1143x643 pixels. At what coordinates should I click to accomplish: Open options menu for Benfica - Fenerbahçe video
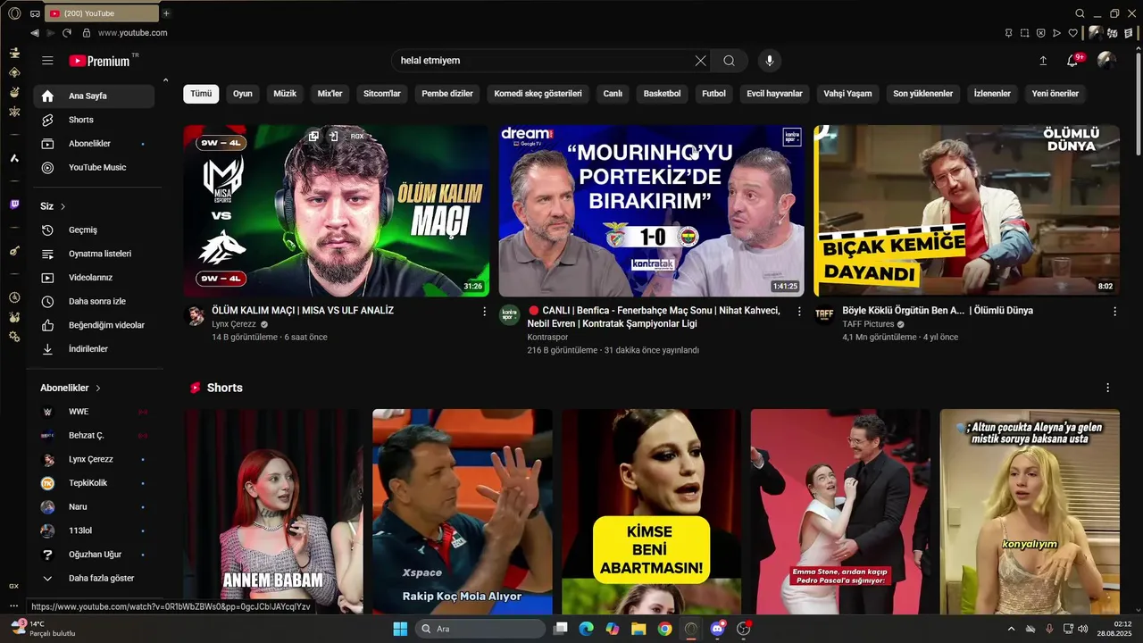(x=799, y=312)
